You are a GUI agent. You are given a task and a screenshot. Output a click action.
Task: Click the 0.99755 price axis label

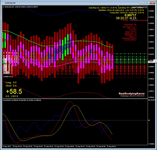point(151,54)
